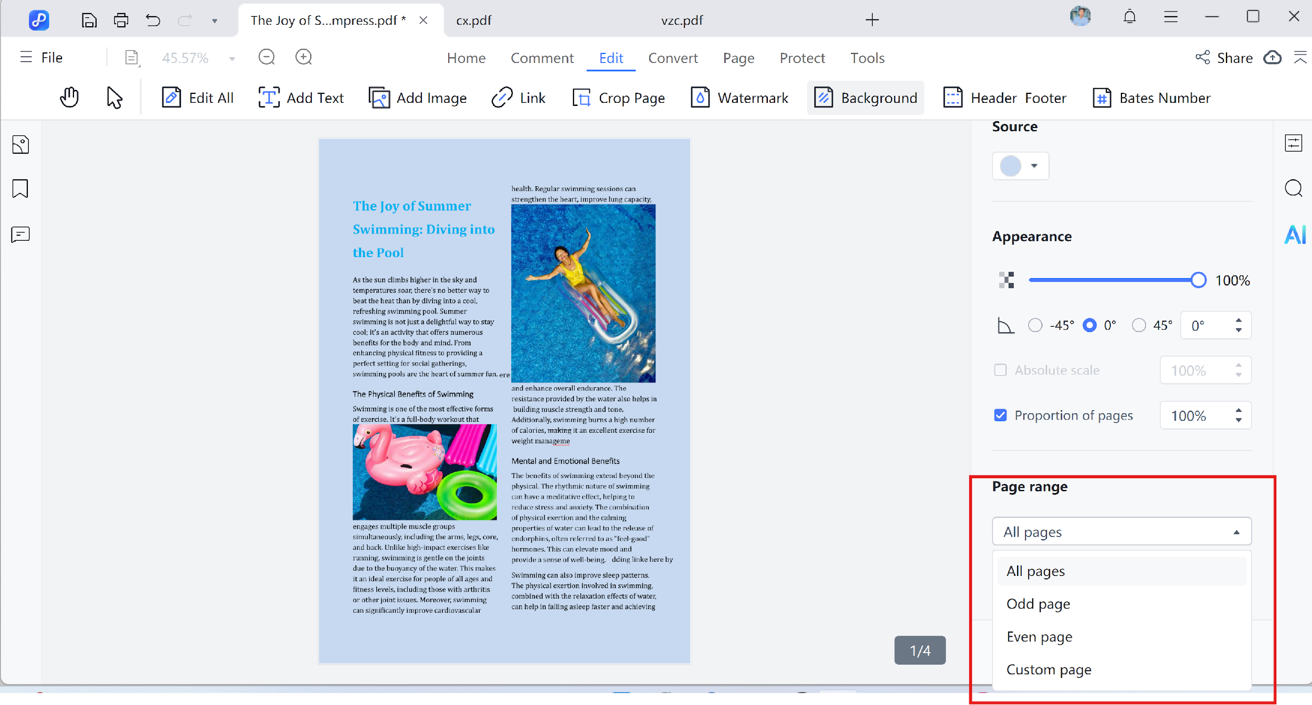Open the cx.pdf document tab
This screenshot has width=1312, height=705.
coord(473,20)
